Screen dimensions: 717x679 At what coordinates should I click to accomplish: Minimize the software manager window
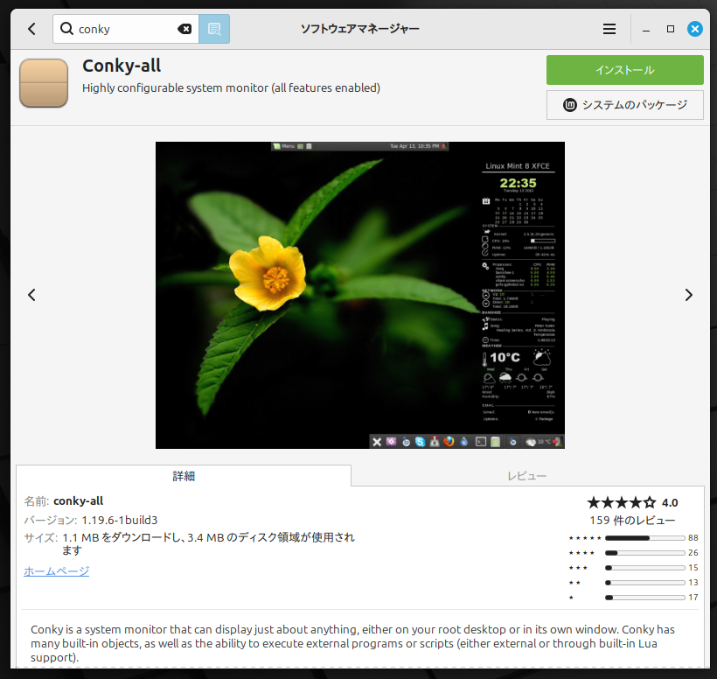(x=646, y=29)
